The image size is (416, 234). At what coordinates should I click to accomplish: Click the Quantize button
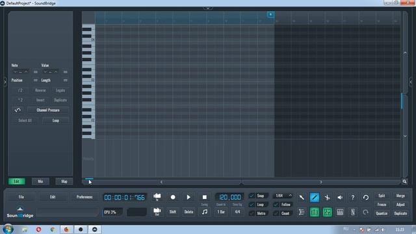point(382,213)
